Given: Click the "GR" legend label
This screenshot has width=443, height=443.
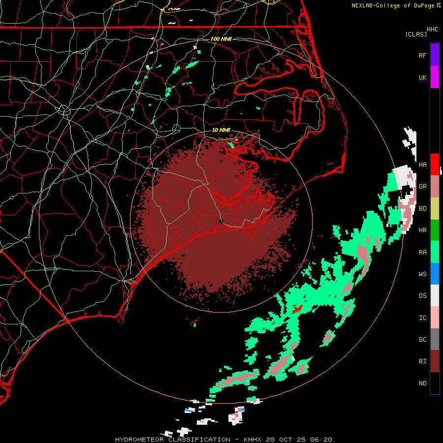Looking at the screenshot, I should point(422,187).
